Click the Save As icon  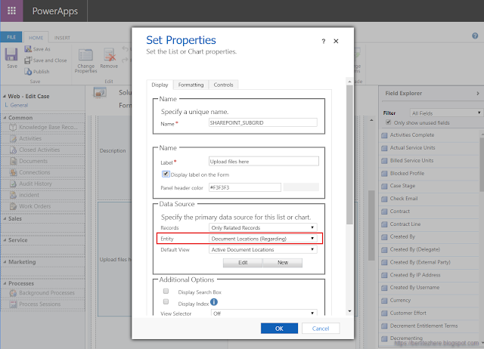(28, 49)
